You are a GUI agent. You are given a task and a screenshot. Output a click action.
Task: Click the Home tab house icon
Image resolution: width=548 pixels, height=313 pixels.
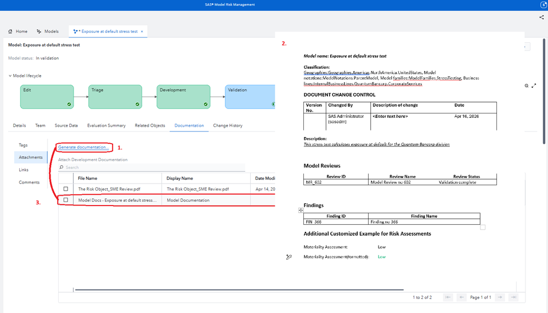10,31
